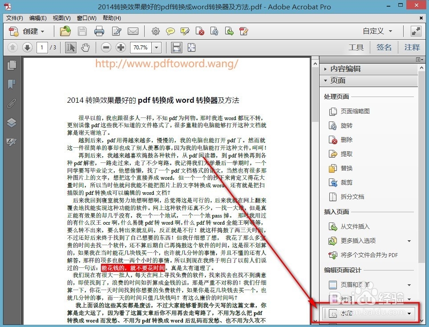
Task: Click 替换 page command
Action: (x=340, y=169)
